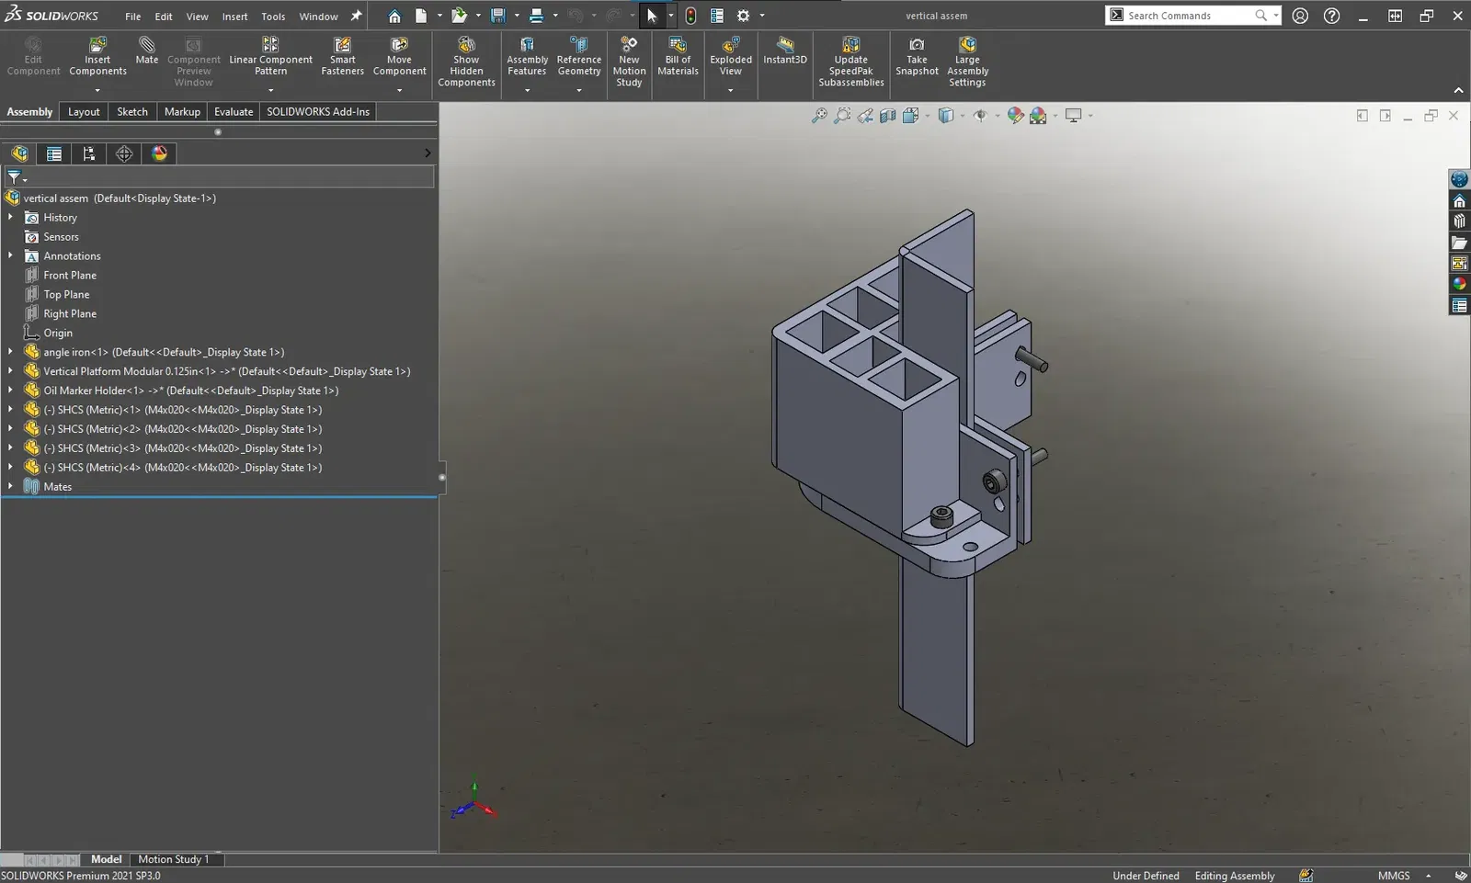Switch to Motion Study 1 tab

click(x=173, y=859)
